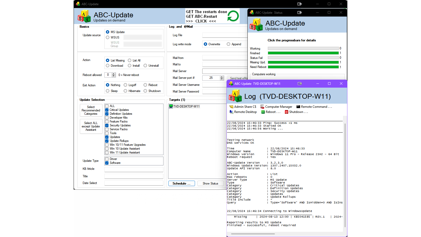Click the app icon in Log window title bar

pyautogui.click(x=231, y=83)
